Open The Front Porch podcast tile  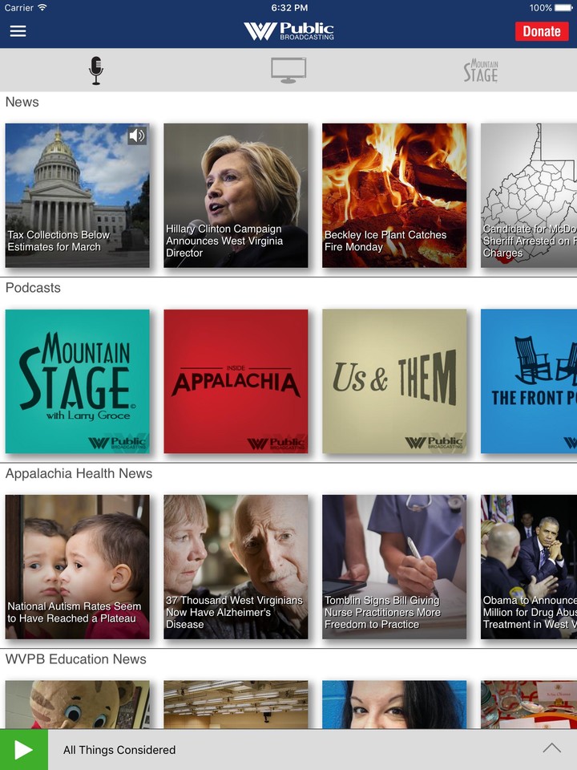click(529, 381)
